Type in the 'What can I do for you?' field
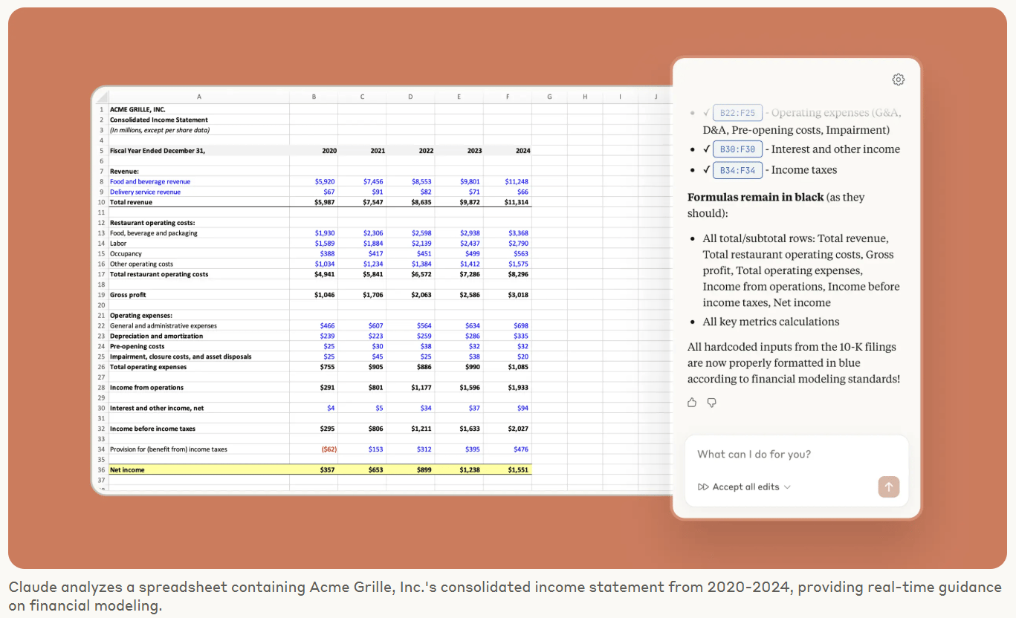 tap(795, 455)
